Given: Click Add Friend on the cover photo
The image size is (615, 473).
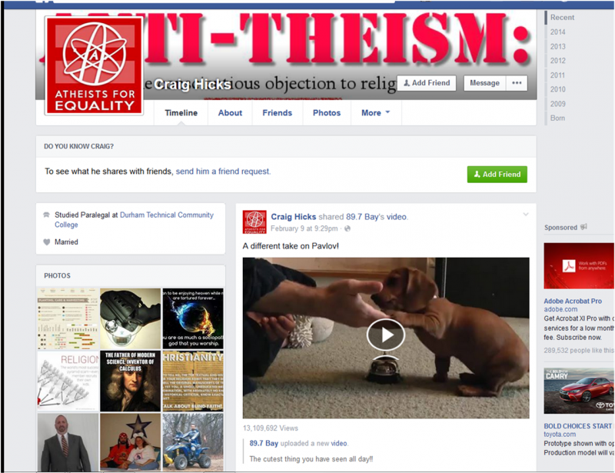Looking at the screenshot, I should [427, 83].
